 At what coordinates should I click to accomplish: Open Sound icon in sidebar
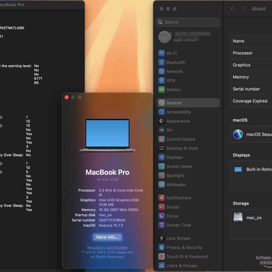pyautogui.click(x=161, y=207)
